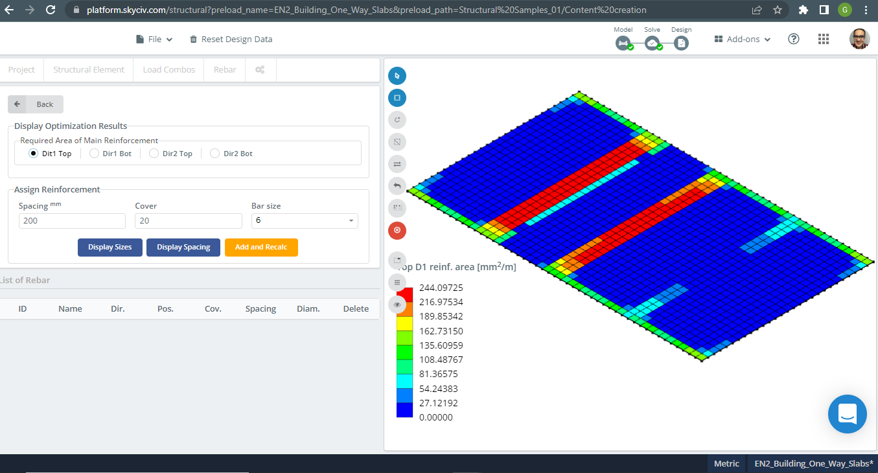This screenshot has height=473, width=878.
Task: Click Reset Design Data
Action: 231,39
